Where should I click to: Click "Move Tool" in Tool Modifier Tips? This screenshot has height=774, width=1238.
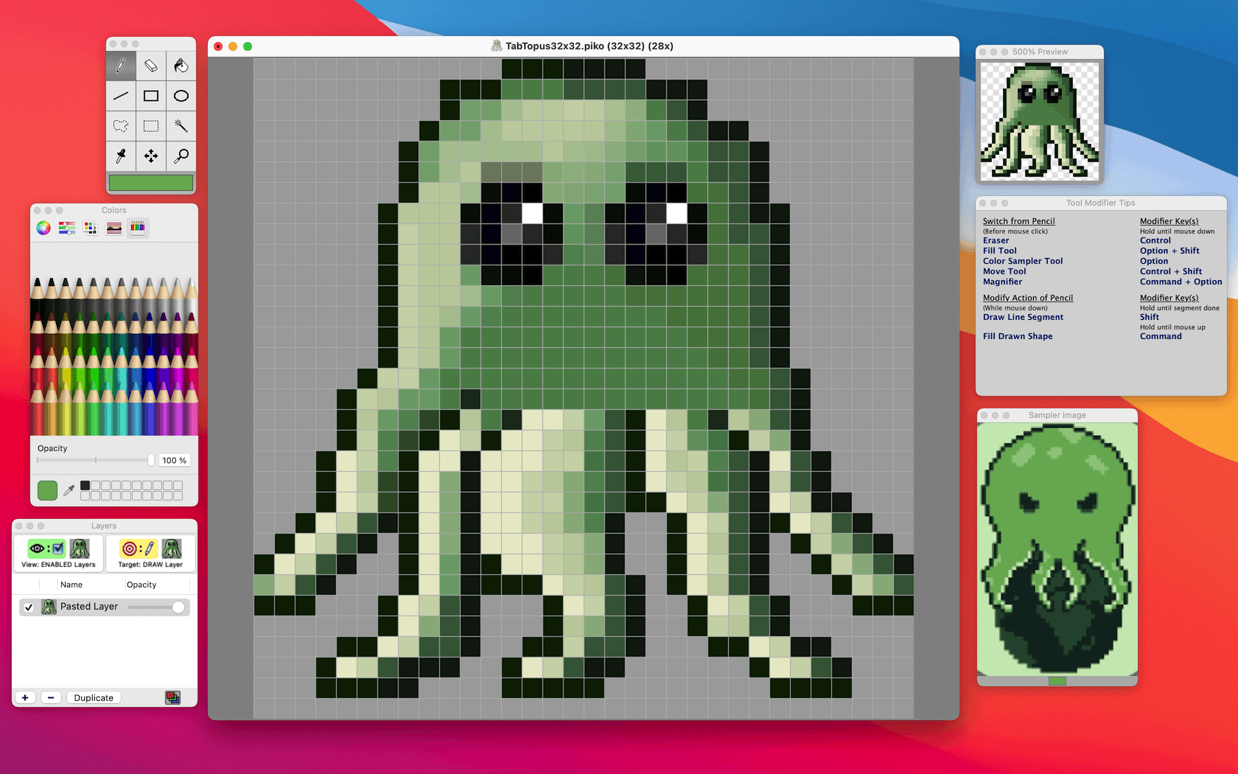click(x=1004, y=271)
